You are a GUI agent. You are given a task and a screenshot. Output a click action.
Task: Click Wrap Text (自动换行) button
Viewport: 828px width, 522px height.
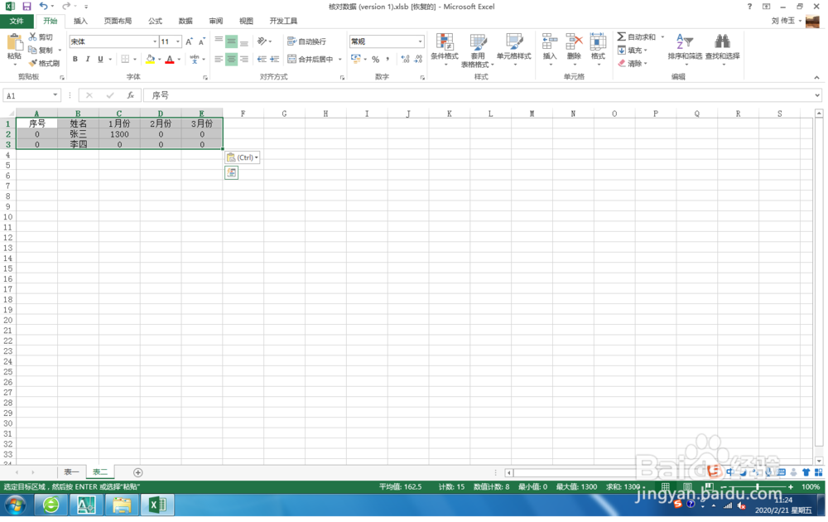[307, 41]
